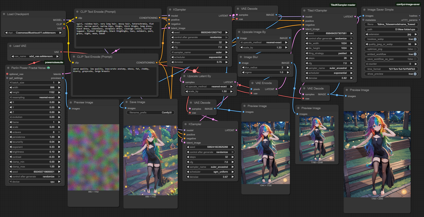
Task: Open sampler_name combo set to euler
Action: [x=199, y=52]
